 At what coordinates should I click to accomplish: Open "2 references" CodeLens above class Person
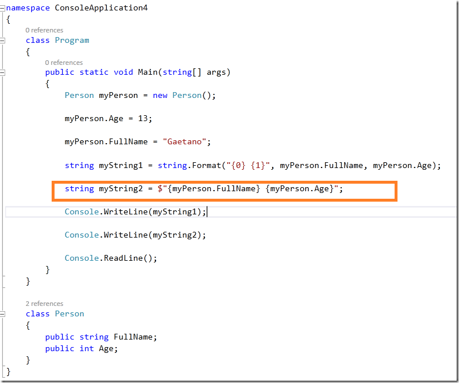point(44,304)
